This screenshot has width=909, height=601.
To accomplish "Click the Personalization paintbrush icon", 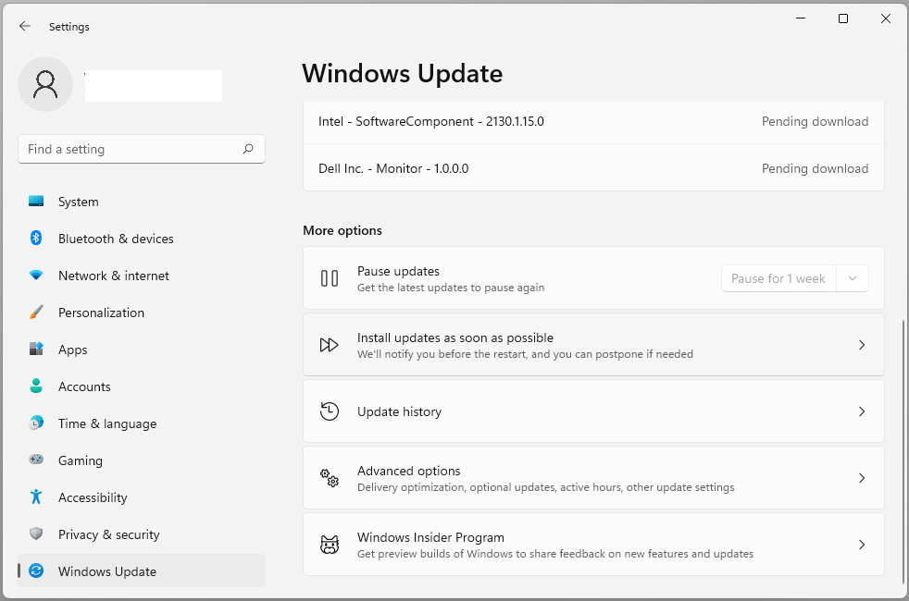I will pyautogui.click(x=36, y=313).
